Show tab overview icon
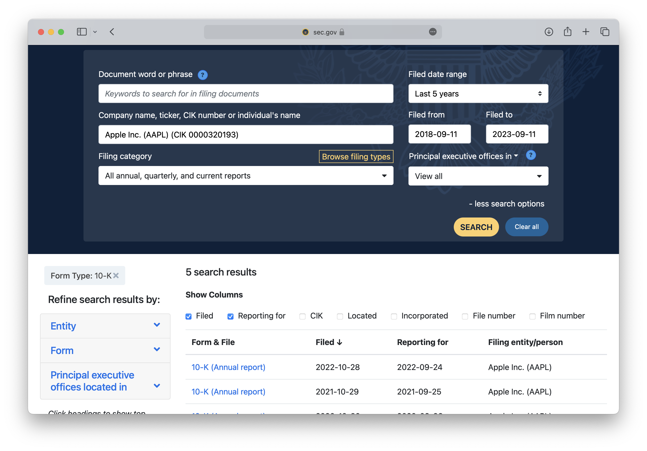The image size is (647, 451). [604, 32]
